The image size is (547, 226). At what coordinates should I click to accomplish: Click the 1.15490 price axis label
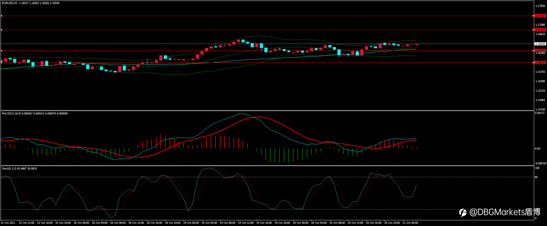coord(540,81)
